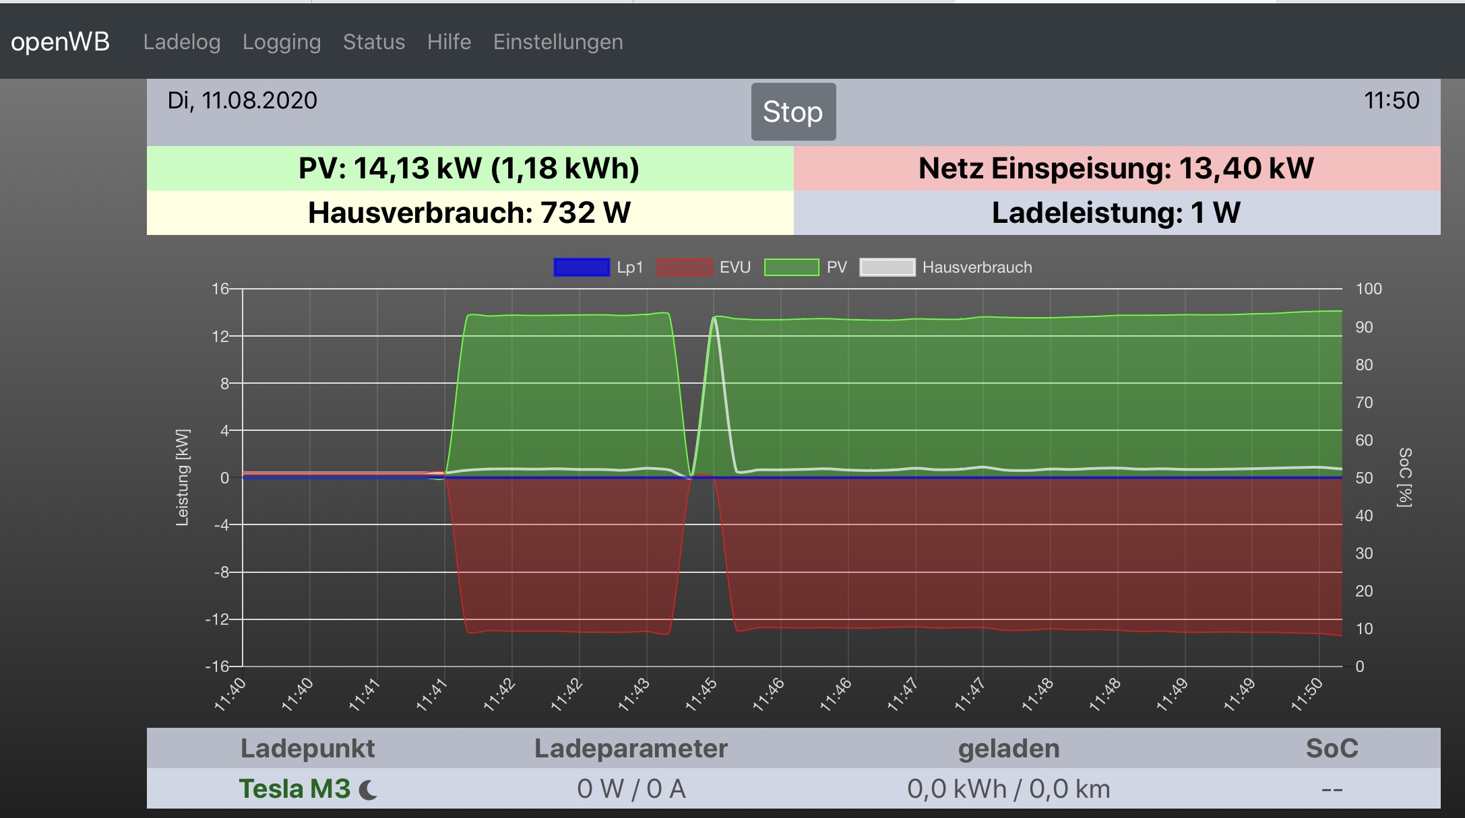
Task: Open the Einstellungen menu item
Action: click(x=558, y=42)
